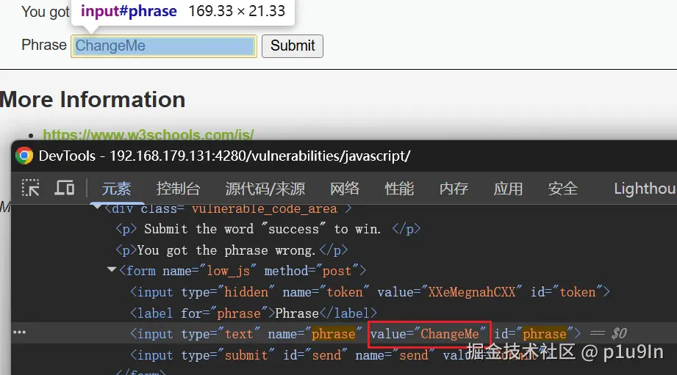Switch to the 应用 (Application) tab
Screen dimensions: 677x375
click(508, 189)
